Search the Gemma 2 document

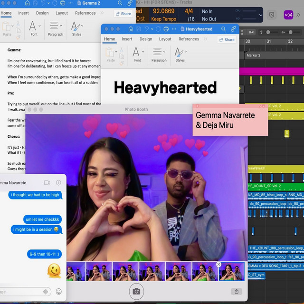click(120, 3)
